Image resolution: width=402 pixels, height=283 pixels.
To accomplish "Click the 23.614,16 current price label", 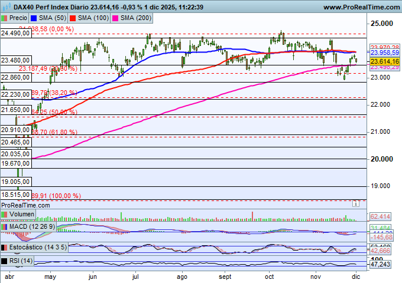I will point(384,61).
